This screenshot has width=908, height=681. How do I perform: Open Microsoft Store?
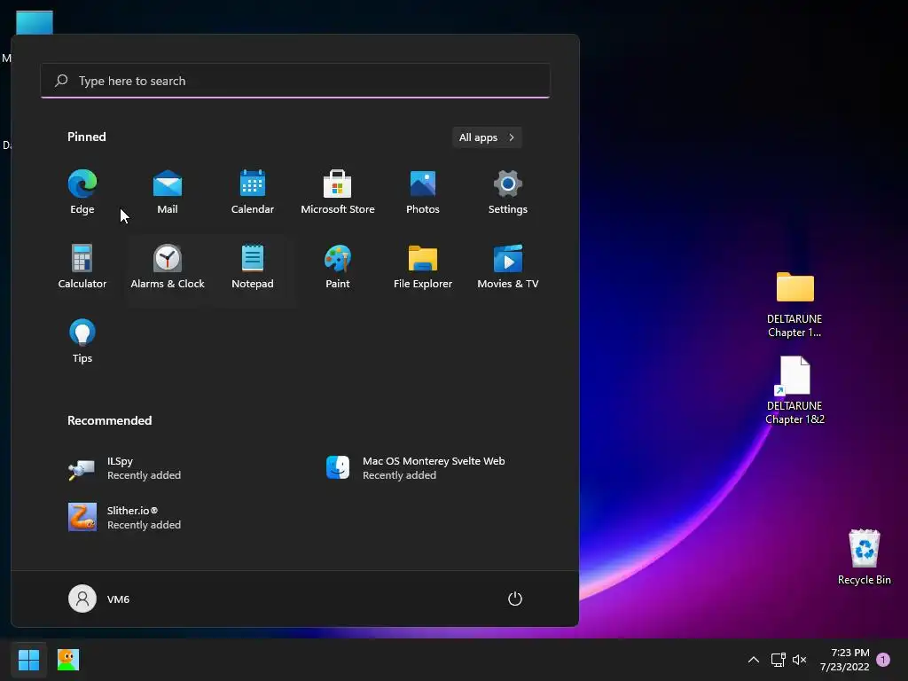pos(338,192)
